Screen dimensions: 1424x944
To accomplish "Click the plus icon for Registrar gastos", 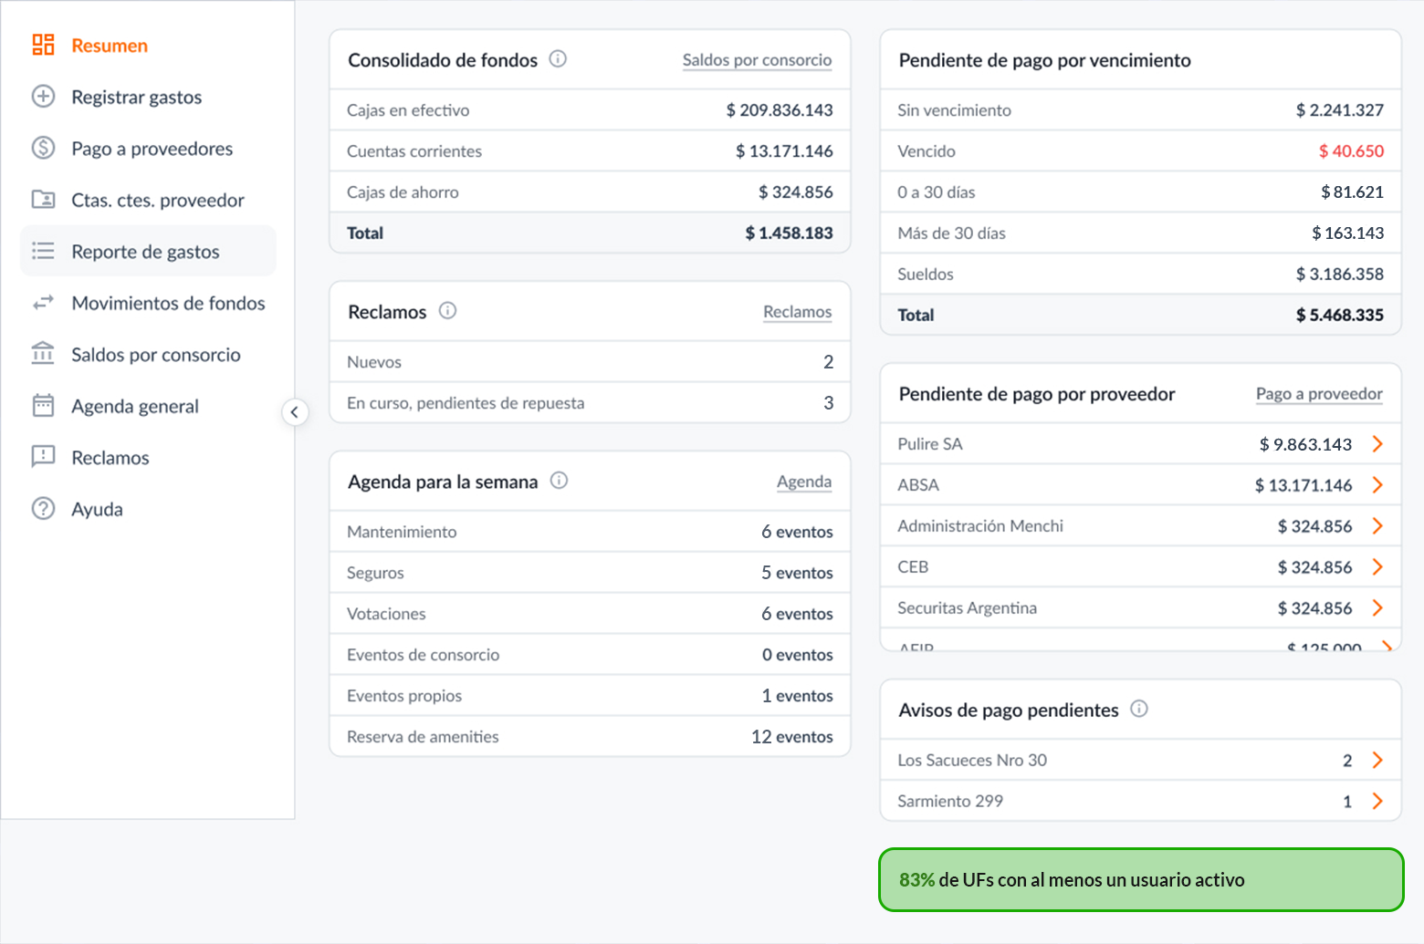I will tap(43, 97).
